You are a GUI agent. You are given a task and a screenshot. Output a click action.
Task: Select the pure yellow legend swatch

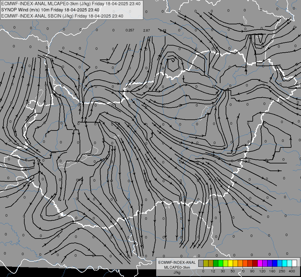coord(230,263)
